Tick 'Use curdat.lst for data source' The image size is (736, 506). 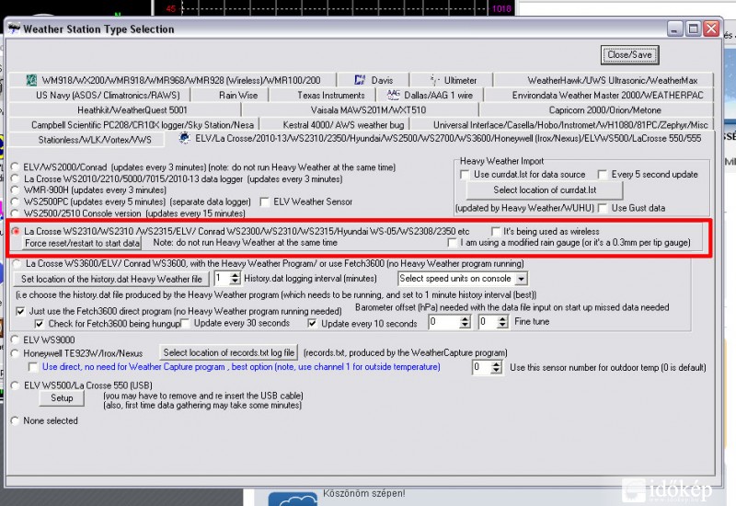(466, 174)
